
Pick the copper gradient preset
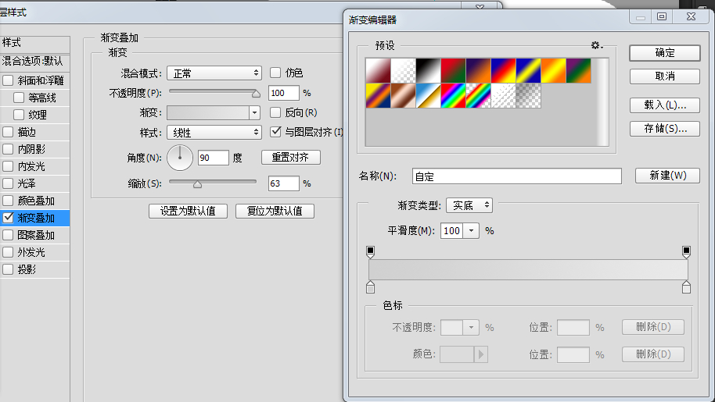click(403, 95)
